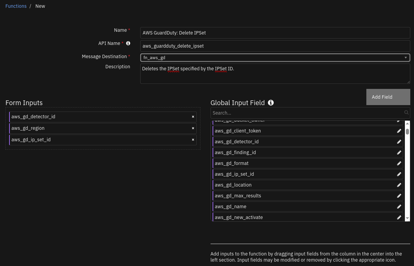414x266 pixels.
Task: Go to the Functions breadcrumb link
Action: (x=16, y=6)
